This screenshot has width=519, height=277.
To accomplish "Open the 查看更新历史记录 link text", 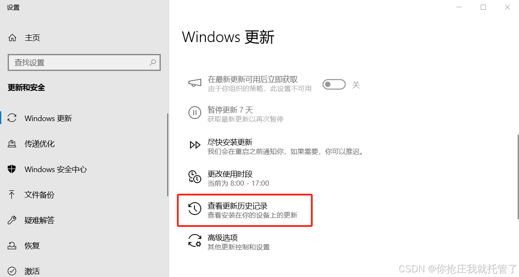I will 237,206.
